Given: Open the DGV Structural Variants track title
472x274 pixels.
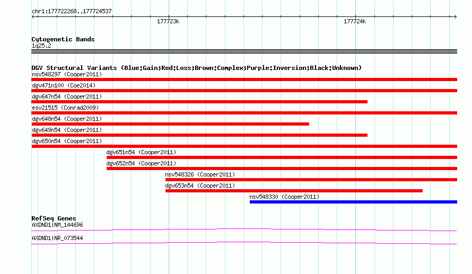Looking at the screenshot, I should [197, 68].
